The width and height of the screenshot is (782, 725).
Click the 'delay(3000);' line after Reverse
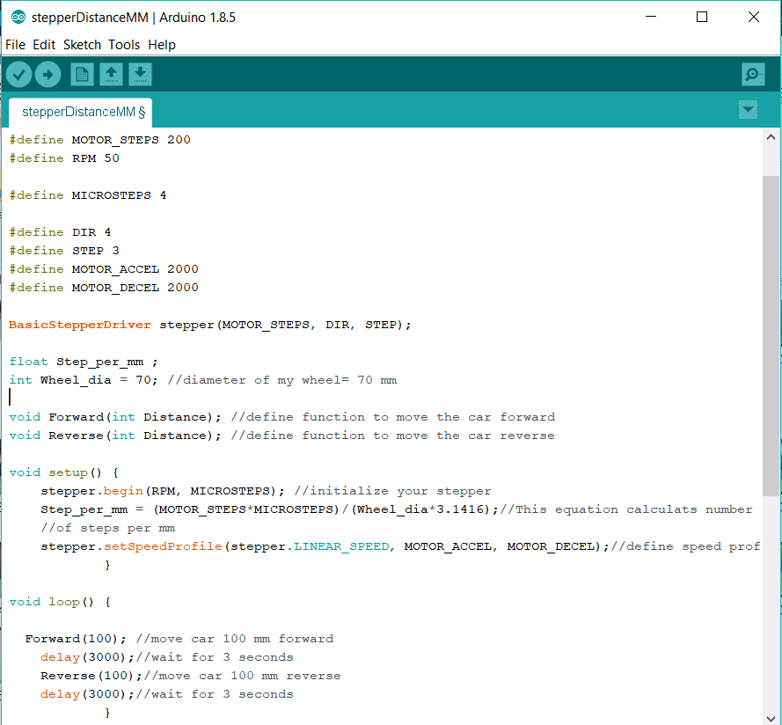click(x=88, y=694)
